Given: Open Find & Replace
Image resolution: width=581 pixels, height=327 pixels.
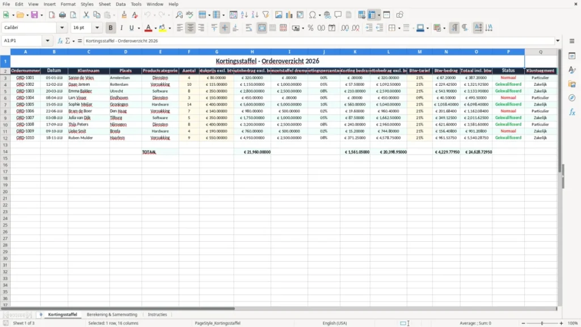Looking at the screenshot, I should [x=179, y=15].
